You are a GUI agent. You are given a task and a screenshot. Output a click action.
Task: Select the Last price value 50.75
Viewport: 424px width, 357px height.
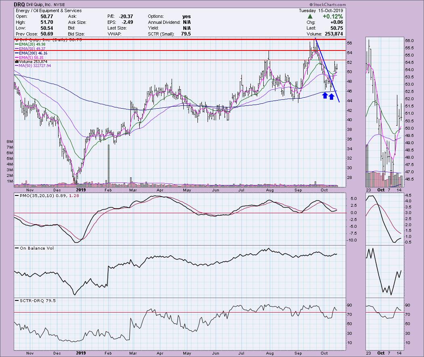pos(337,28)
